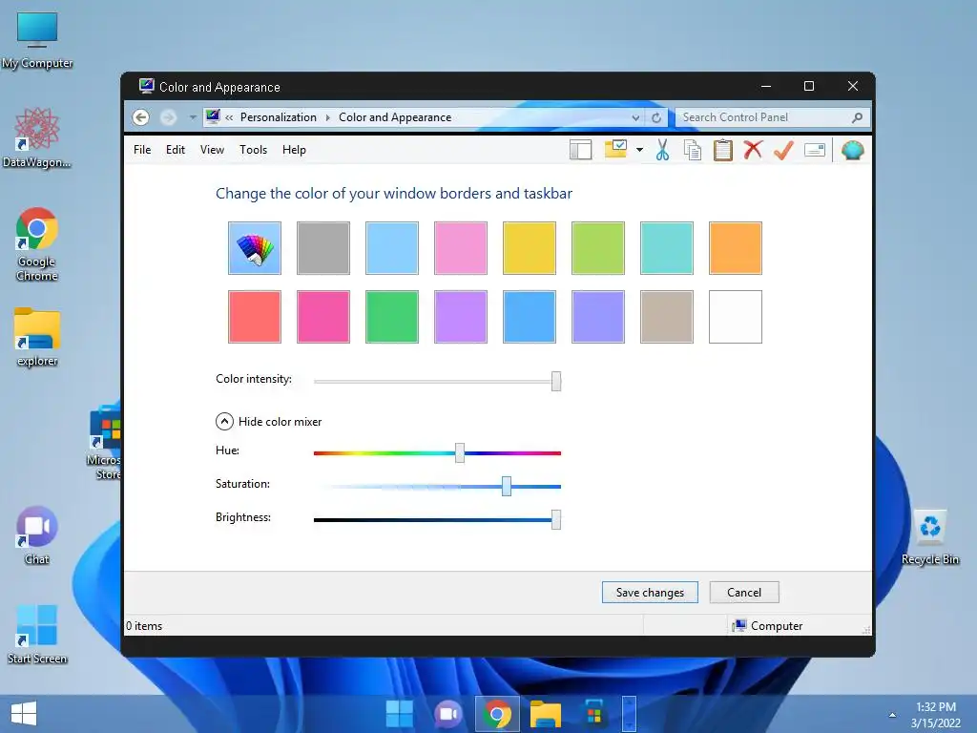Select the hot pink color swatch

coord(323,317)
